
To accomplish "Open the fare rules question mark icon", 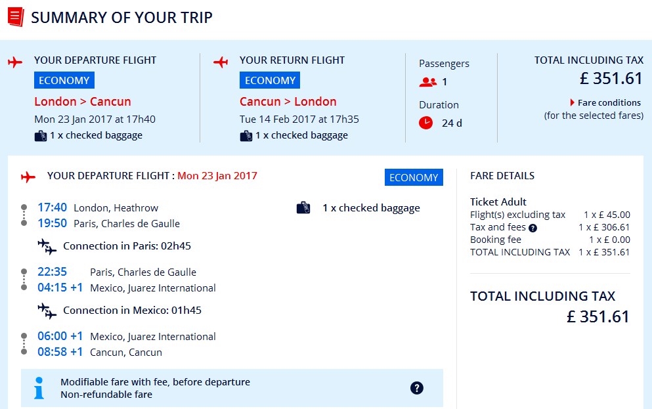I will (x=417, y=388).
